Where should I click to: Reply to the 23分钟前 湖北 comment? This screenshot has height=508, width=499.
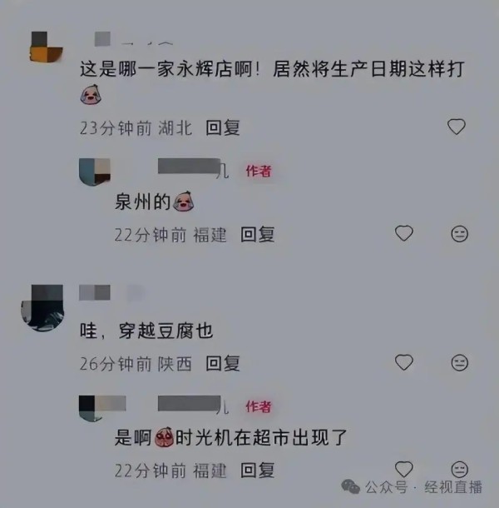coord(223,127)
